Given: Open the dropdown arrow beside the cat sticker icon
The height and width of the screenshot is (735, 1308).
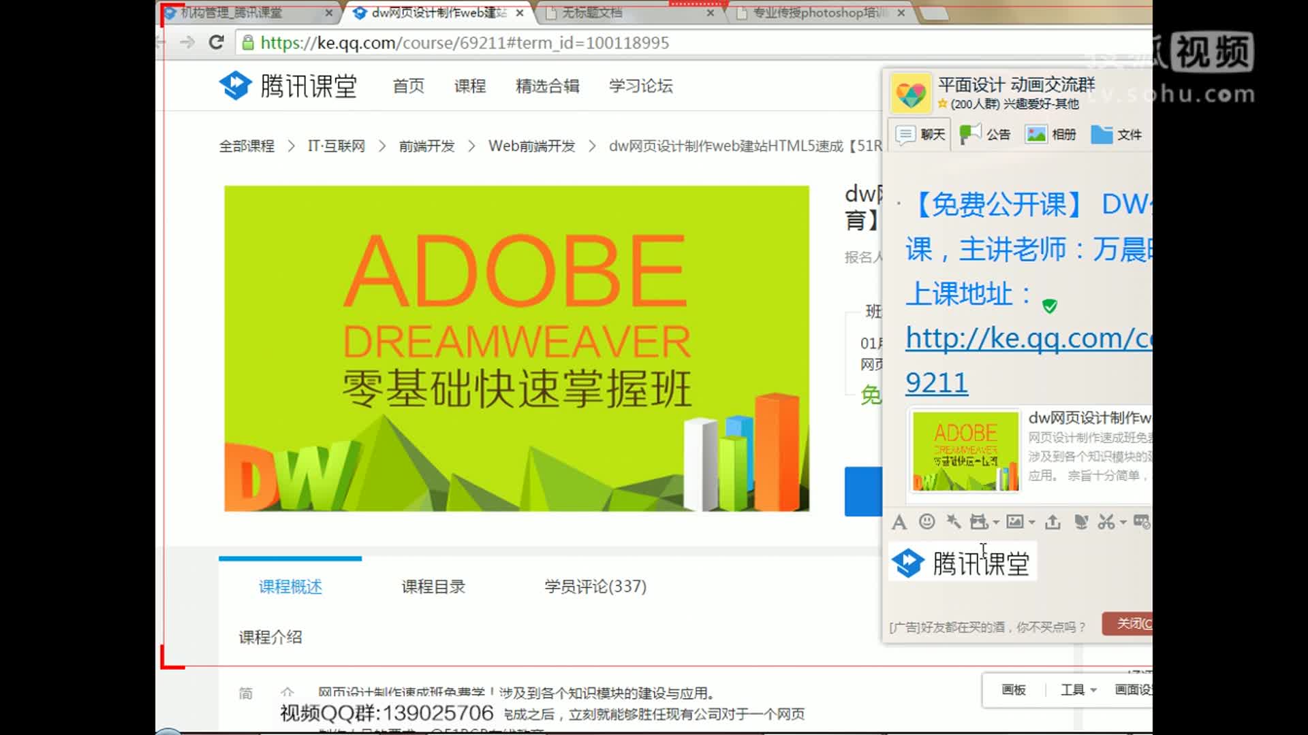Looking at the screenshot, I should point(996,523).
